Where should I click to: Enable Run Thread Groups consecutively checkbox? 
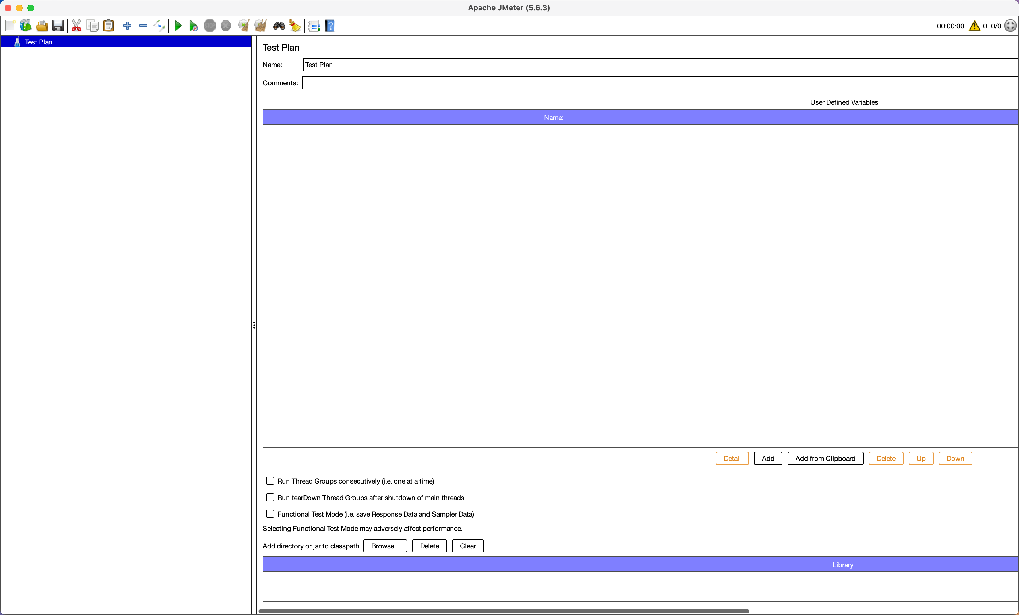[270, 480]
